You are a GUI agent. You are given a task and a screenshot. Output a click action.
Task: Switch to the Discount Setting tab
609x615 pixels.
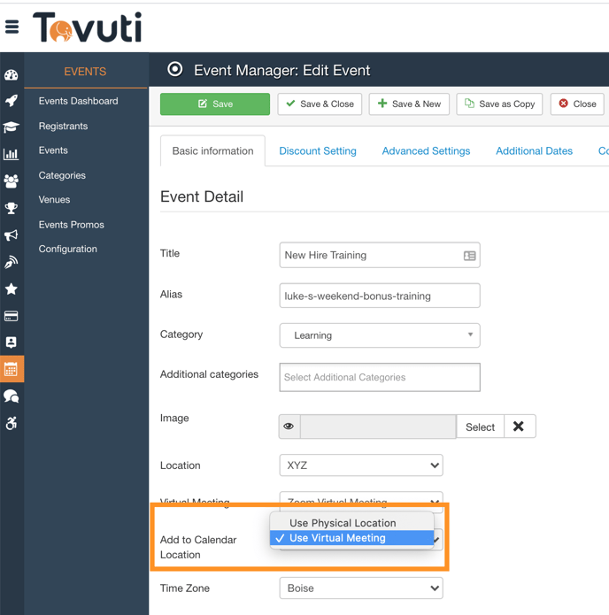(318, 151)
